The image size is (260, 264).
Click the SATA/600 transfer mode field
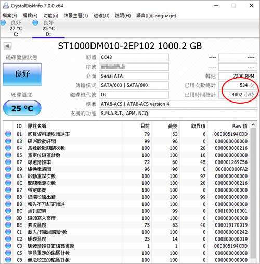point(134,85)
